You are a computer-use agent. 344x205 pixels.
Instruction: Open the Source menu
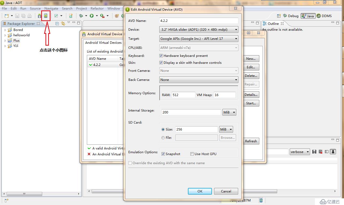(35, 9)
